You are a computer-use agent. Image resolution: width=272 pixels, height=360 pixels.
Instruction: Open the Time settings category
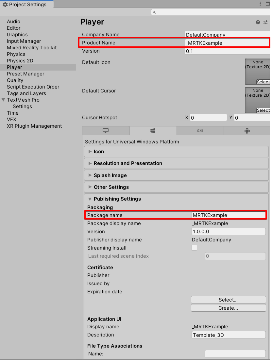(13, 113)
